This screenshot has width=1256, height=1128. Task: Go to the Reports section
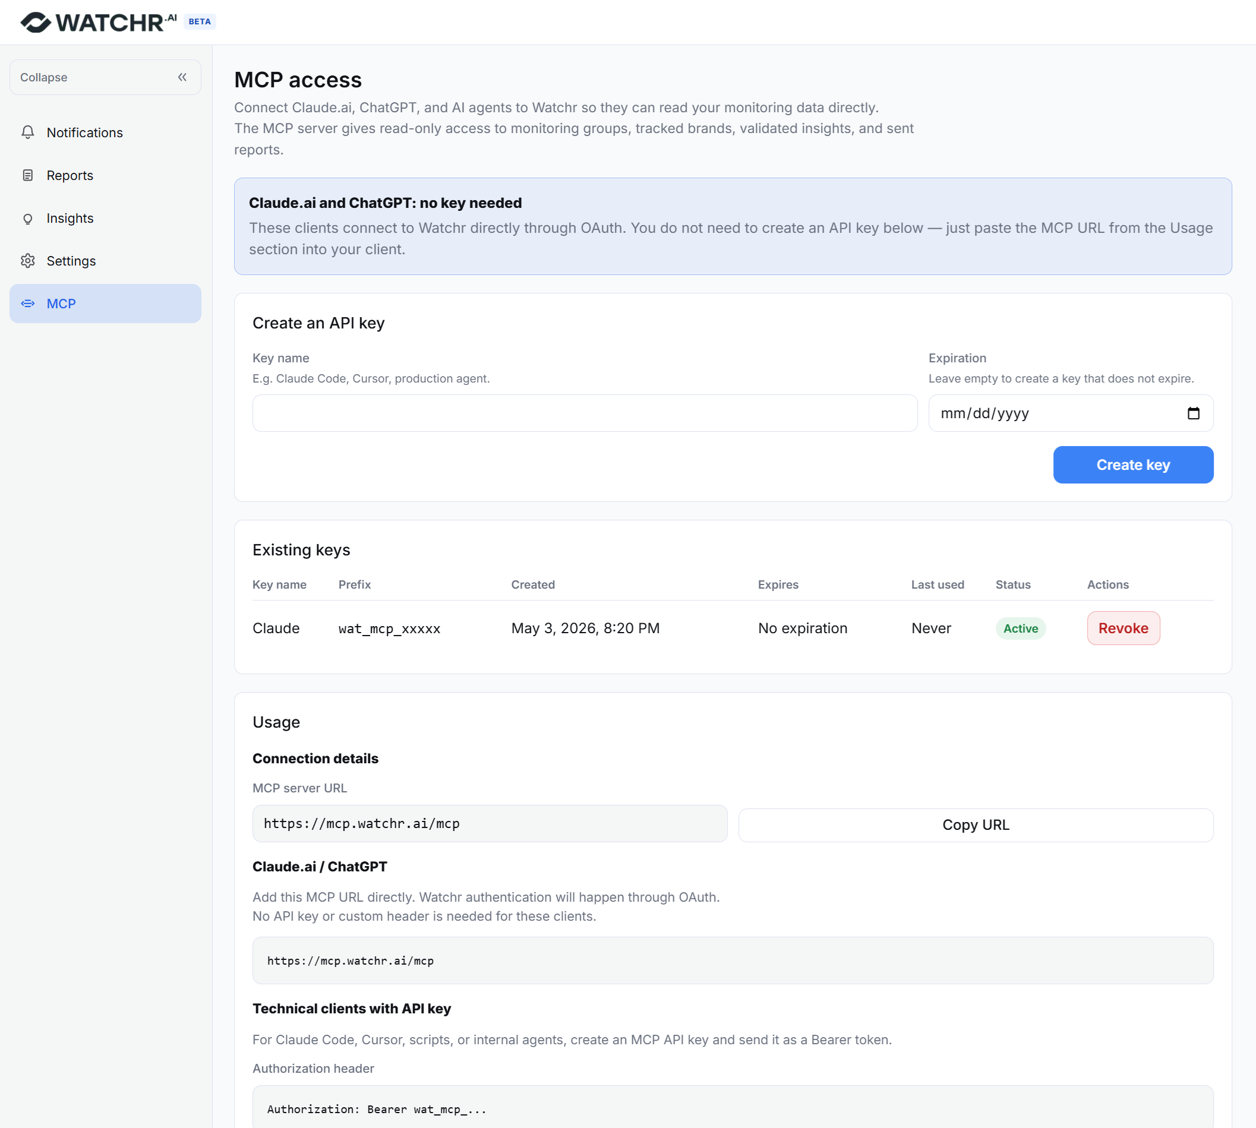105,175
